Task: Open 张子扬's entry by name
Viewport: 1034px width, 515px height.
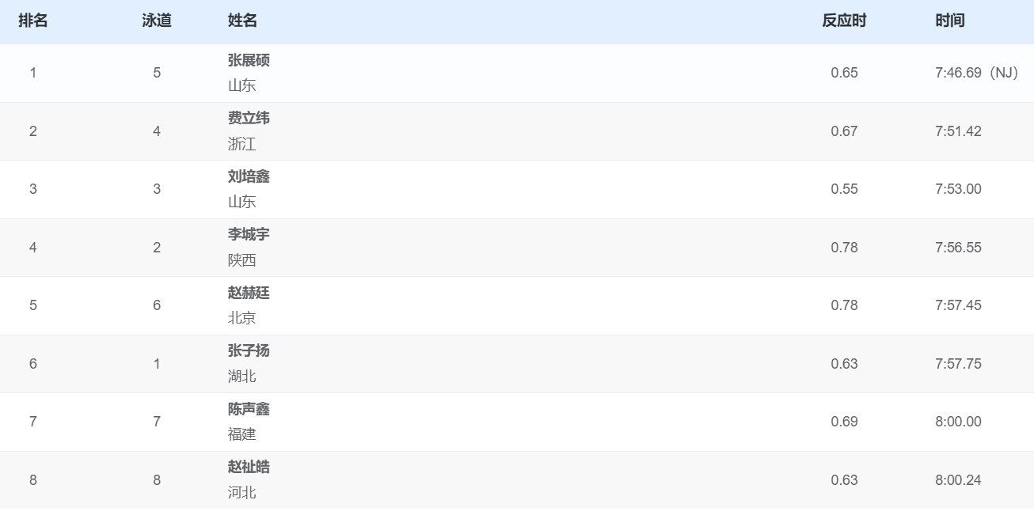Action: 249,350
